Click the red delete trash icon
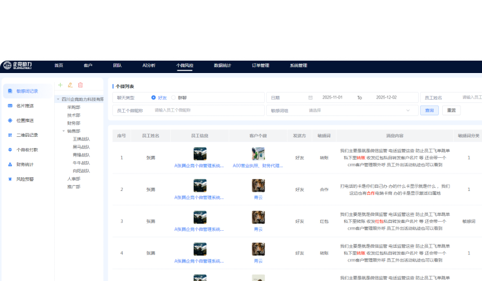This screenshot has height=281, width=482. coord(80,85)
